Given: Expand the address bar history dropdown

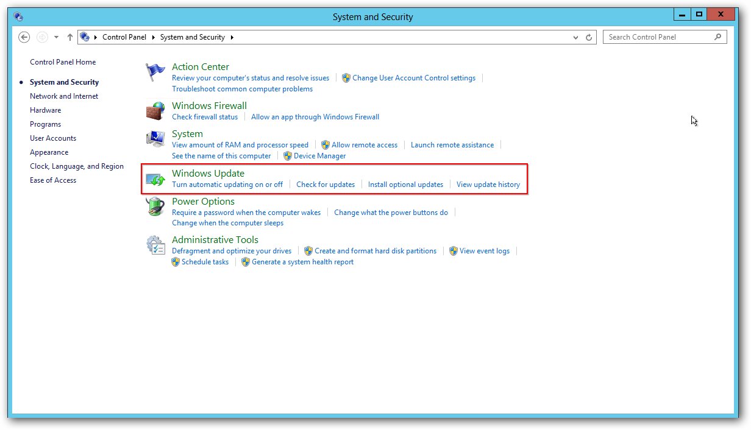Looking at the screenshot, I should [576, 37].
